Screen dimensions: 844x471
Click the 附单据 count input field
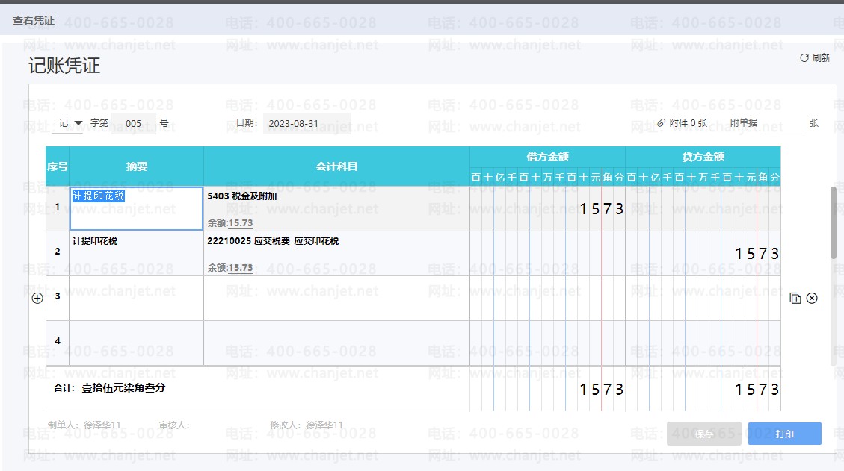coord(782,124)
